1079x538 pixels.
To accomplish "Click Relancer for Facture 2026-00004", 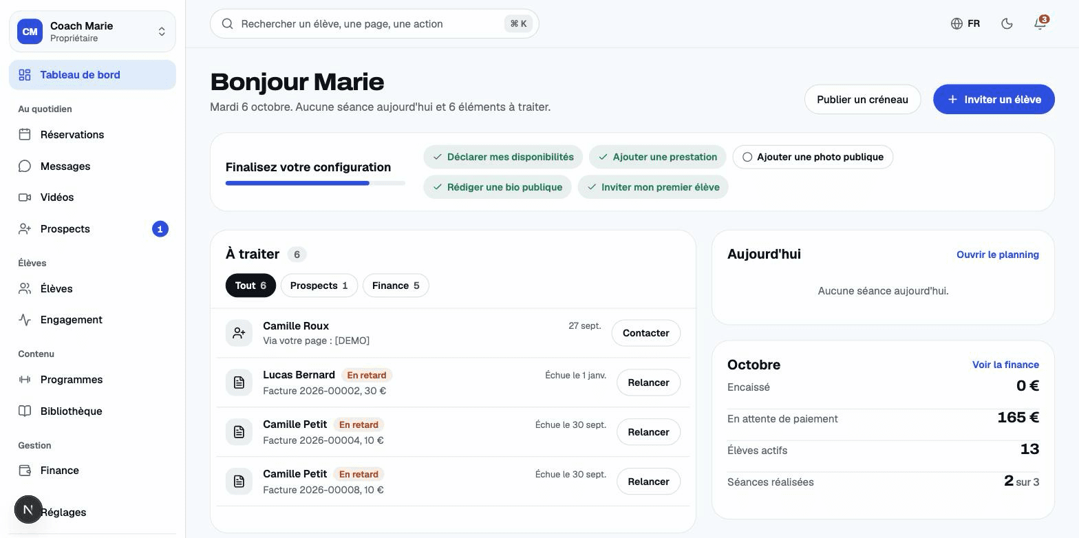I will (x=648, y=432).
